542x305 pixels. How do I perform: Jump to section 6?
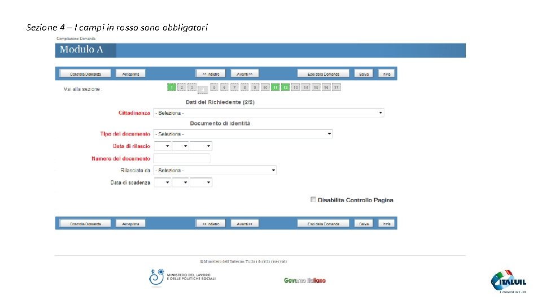pos(224,87)
